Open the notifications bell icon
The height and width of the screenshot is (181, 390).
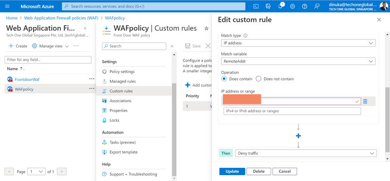tap(281, 6)
